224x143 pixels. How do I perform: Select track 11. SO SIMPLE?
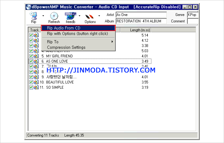pyautogui.click(x=90, y=87)
